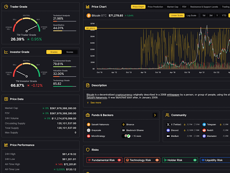230x173 pixels.
Task: Switch Investor Grade view to Scores
Action: (70, 52)
